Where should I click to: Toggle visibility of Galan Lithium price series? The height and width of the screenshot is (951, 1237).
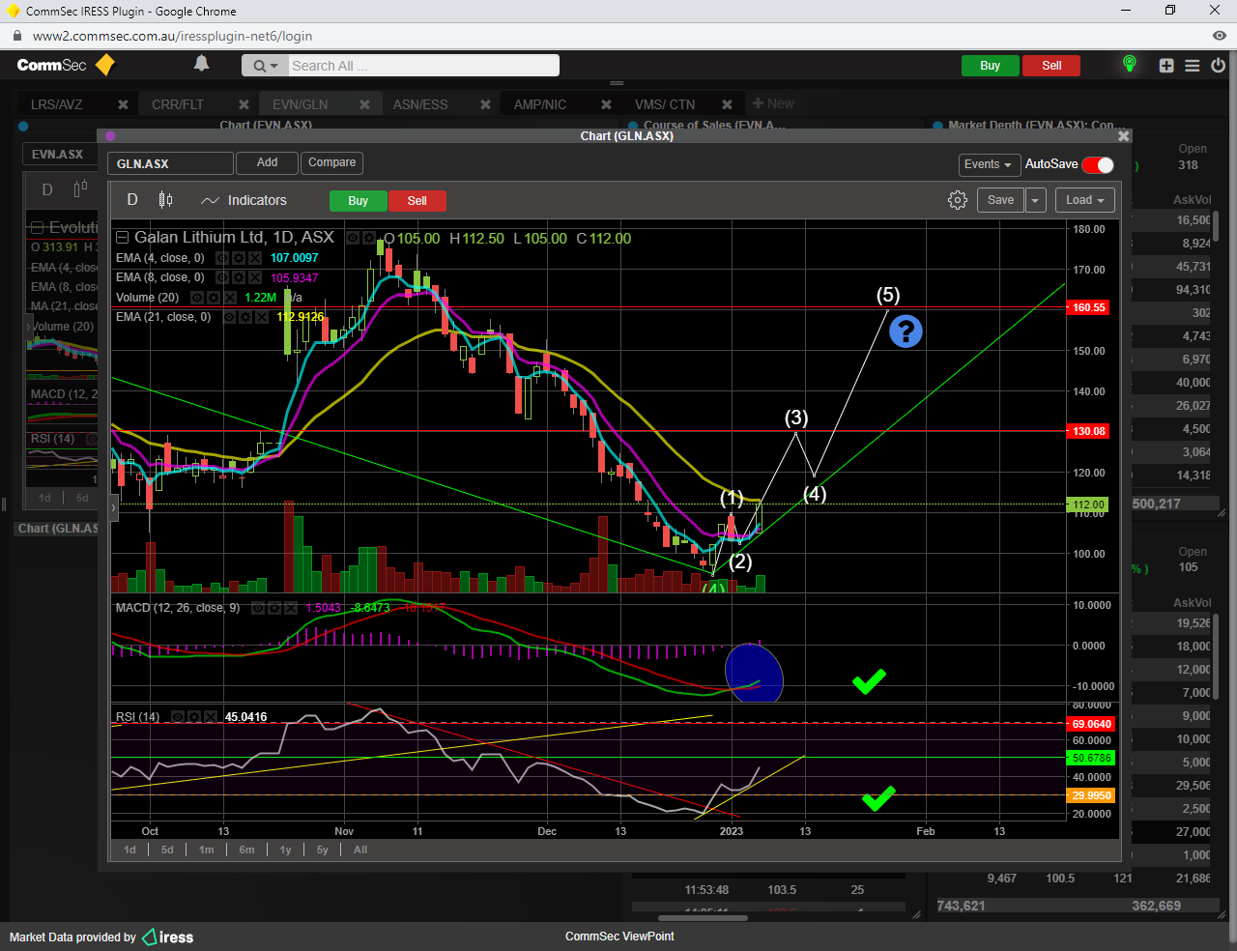coord(353,238)
